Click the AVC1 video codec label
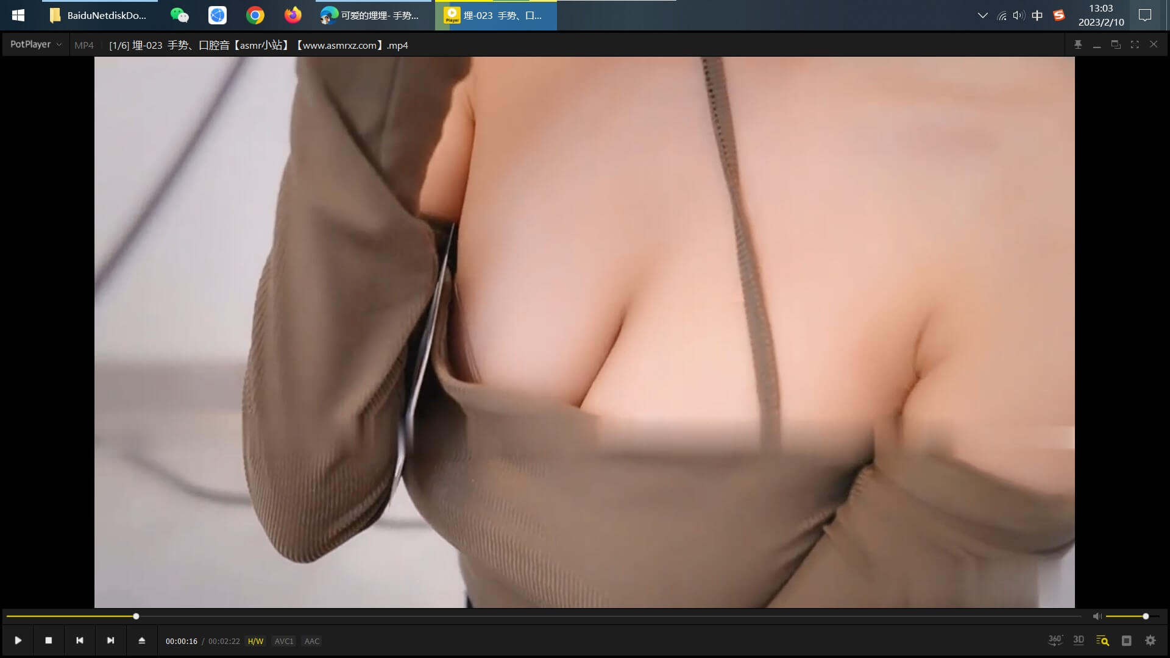 pyautogui.click(x=283, y=641)
